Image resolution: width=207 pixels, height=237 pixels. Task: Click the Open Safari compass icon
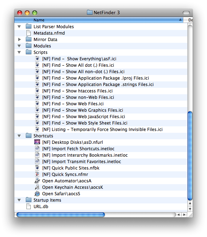tap(37, 193)
